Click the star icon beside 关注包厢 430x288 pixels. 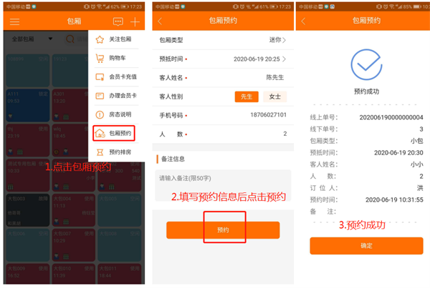point(100,39)
